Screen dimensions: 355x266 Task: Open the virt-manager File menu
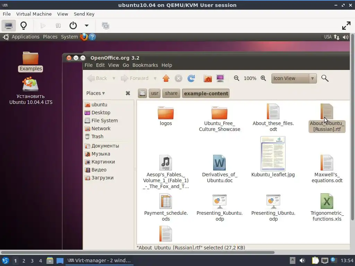[x=7, y=14]
